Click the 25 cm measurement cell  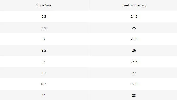134,28
